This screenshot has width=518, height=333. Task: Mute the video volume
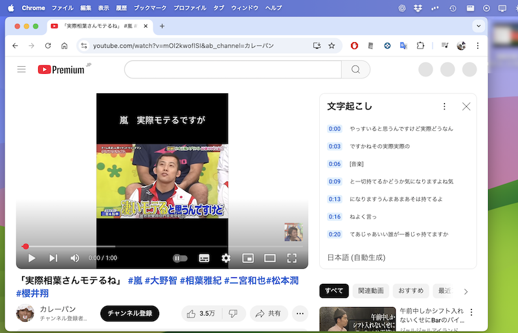click(74, 258)
